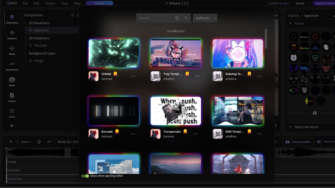Open the more options for Barcode
The height and width of the screenshot is (188, 335).
coord(133,134)
